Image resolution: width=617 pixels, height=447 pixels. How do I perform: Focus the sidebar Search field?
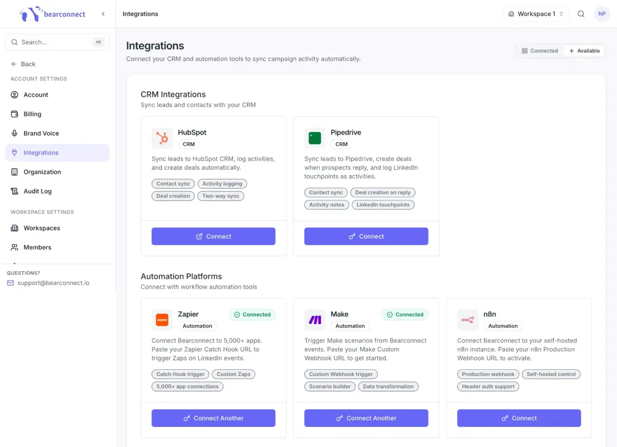coord(58,42)
